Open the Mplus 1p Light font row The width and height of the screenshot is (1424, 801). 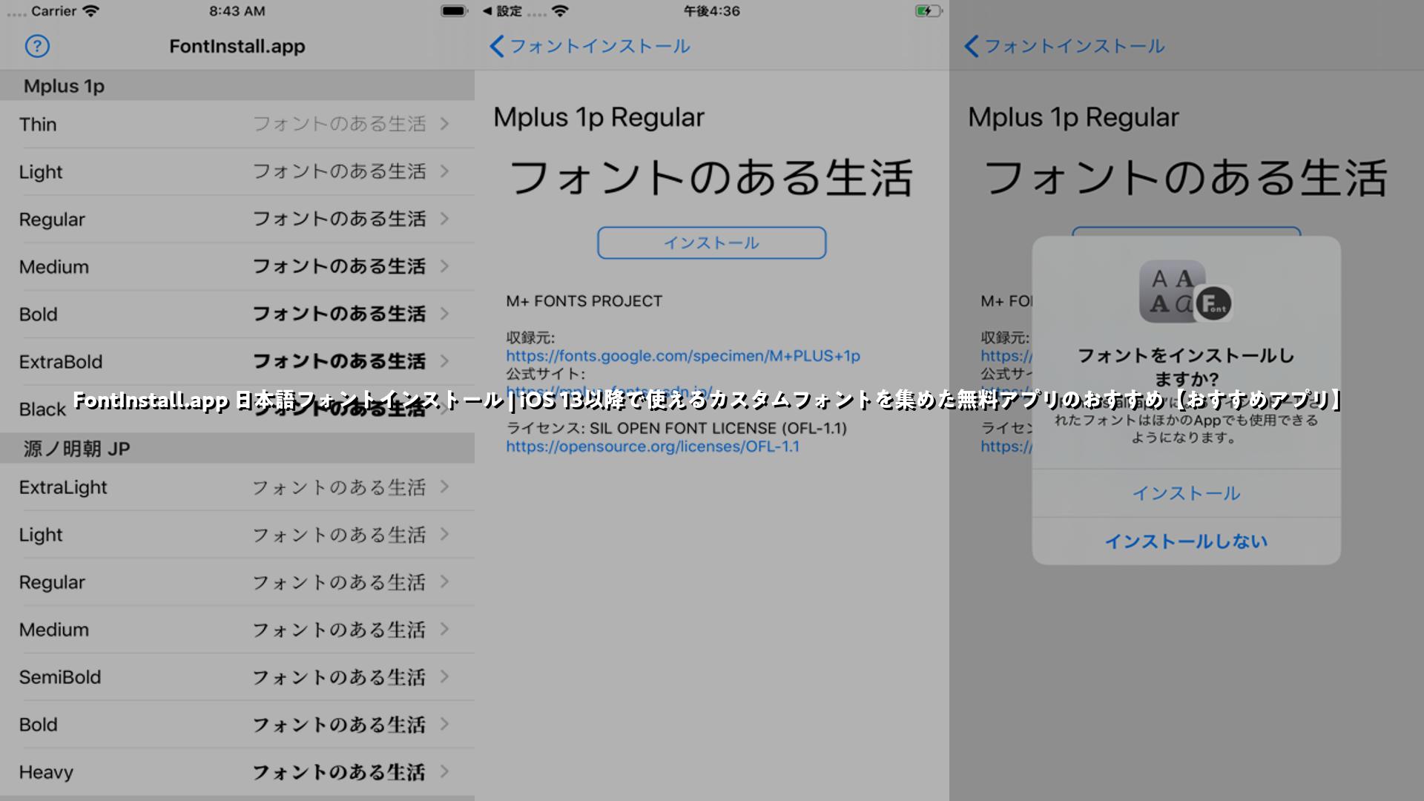(237, 171)
